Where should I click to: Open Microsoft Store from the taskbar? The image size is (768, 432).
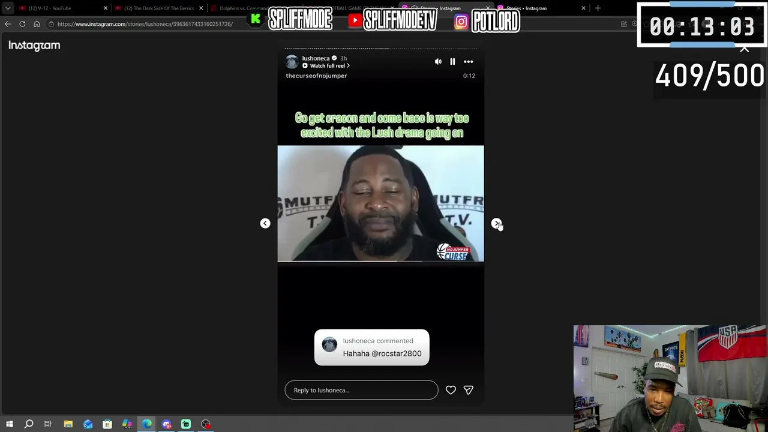coord(107,424)
